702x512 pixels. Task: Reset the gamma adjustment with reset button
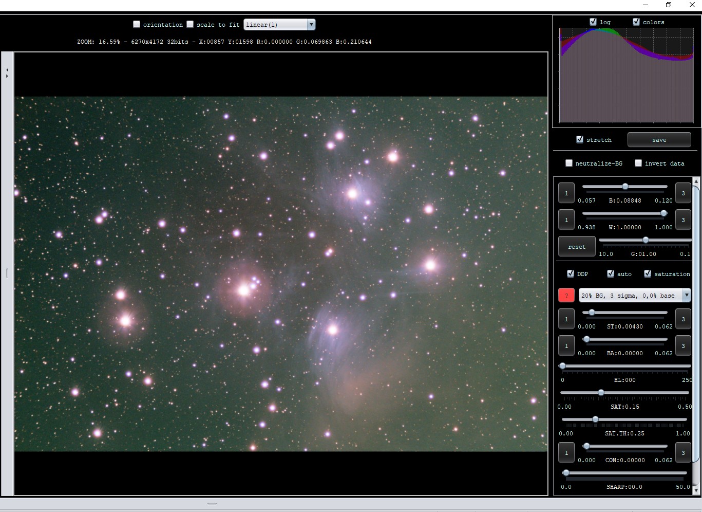point(576,246)
